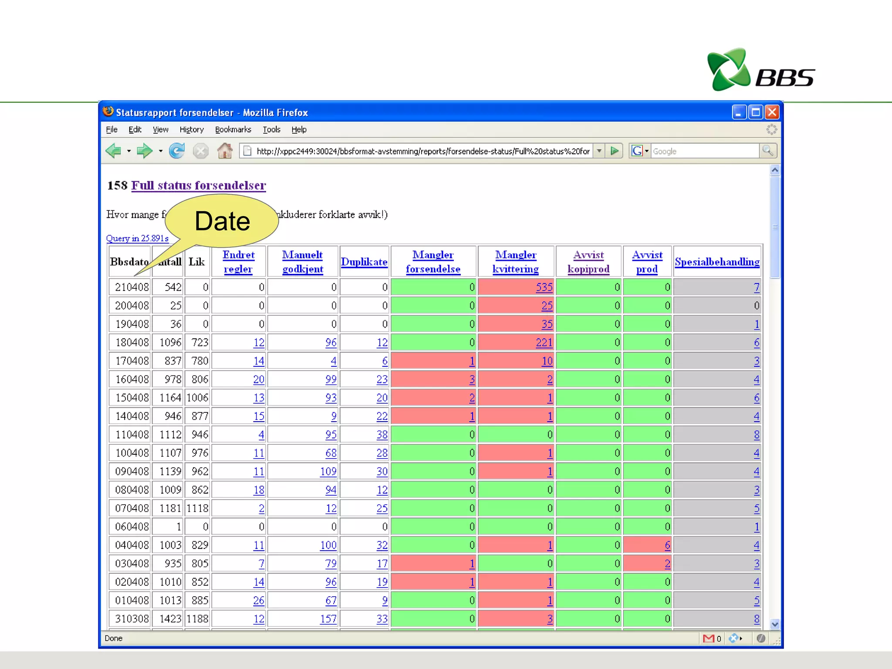Click the Spesialbehandling column header link
The width and height of the screenshot is (892, 669).
pos(717,262)
